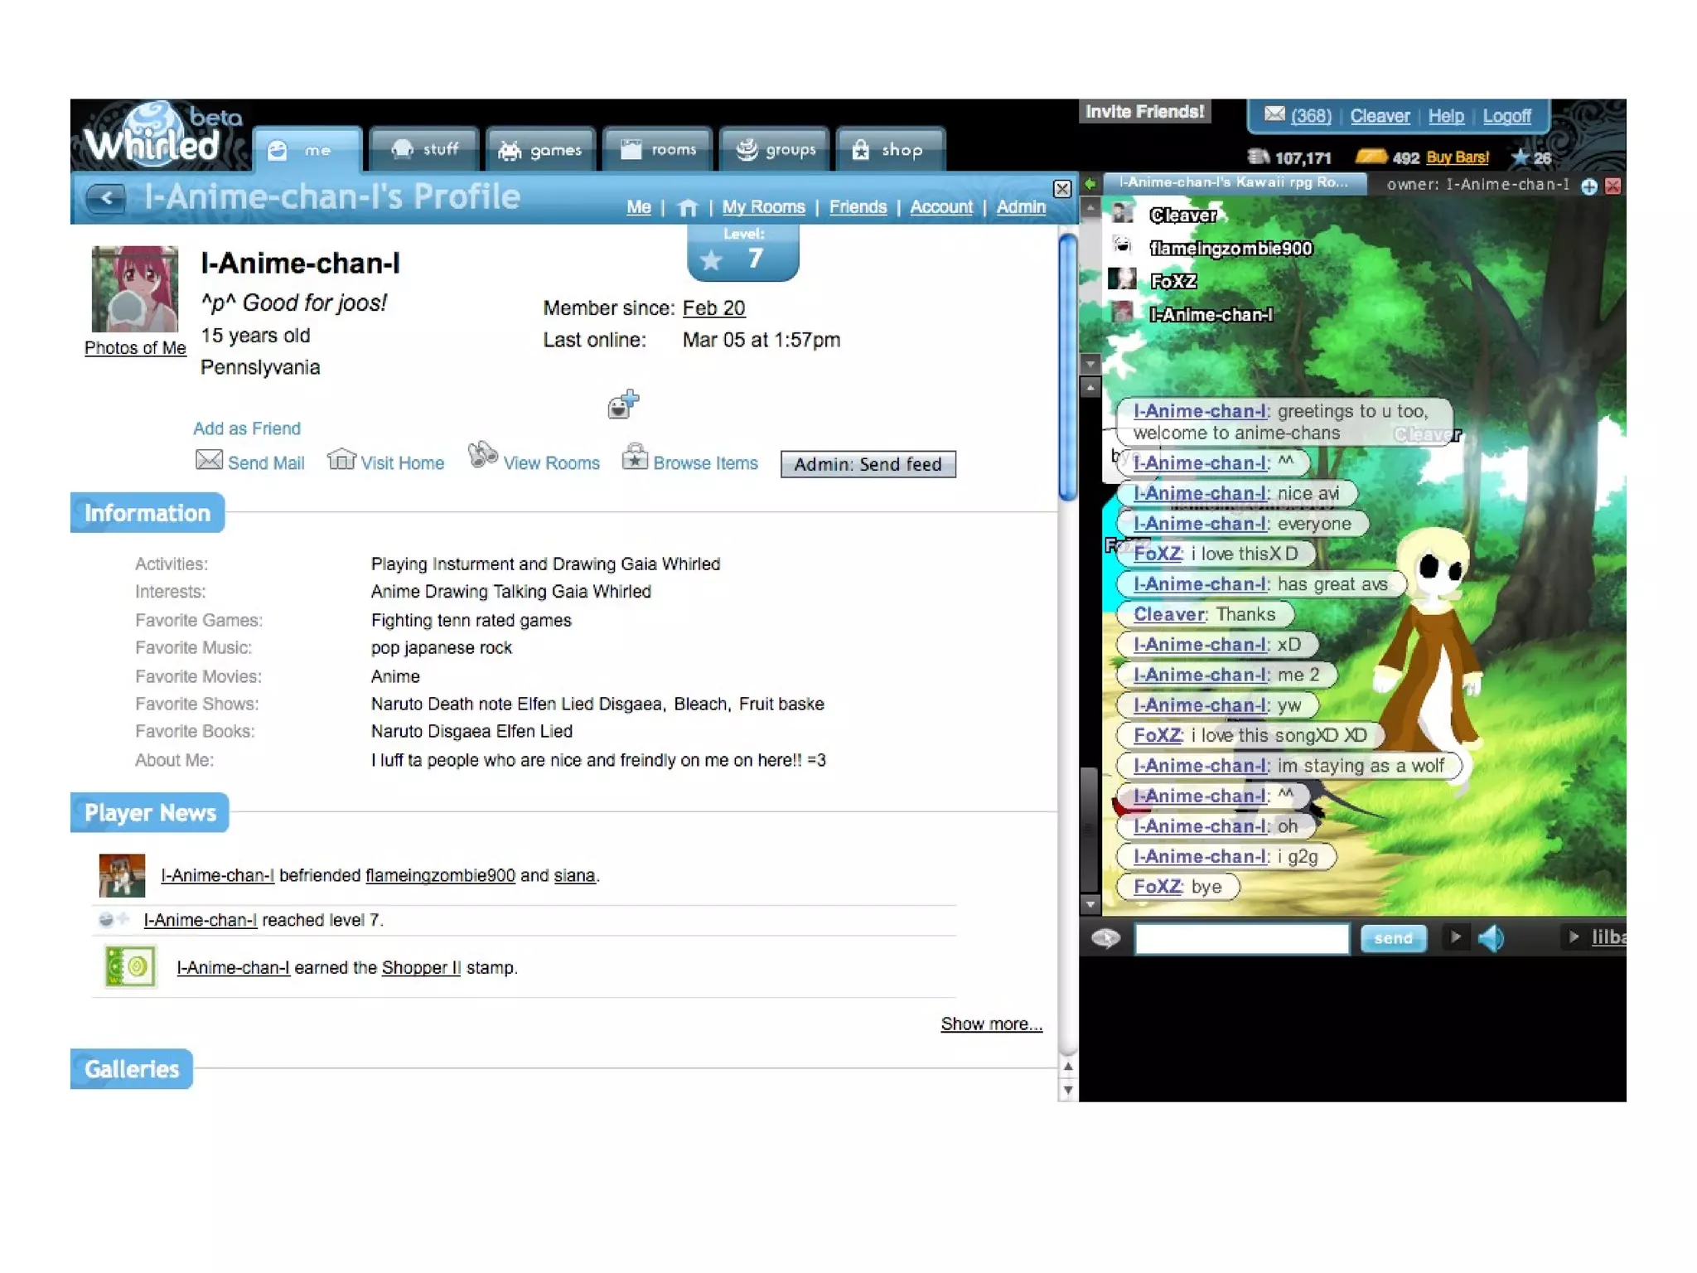Click the blue plus icon next to room owner

click(1588, 186)
